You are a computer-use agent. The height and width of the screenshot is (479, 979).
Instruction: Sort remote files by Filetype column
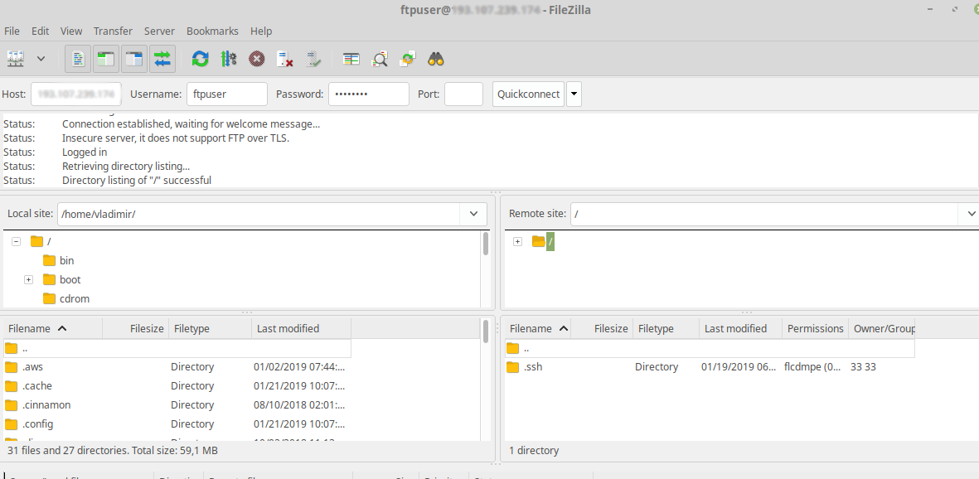pos(666,328)
